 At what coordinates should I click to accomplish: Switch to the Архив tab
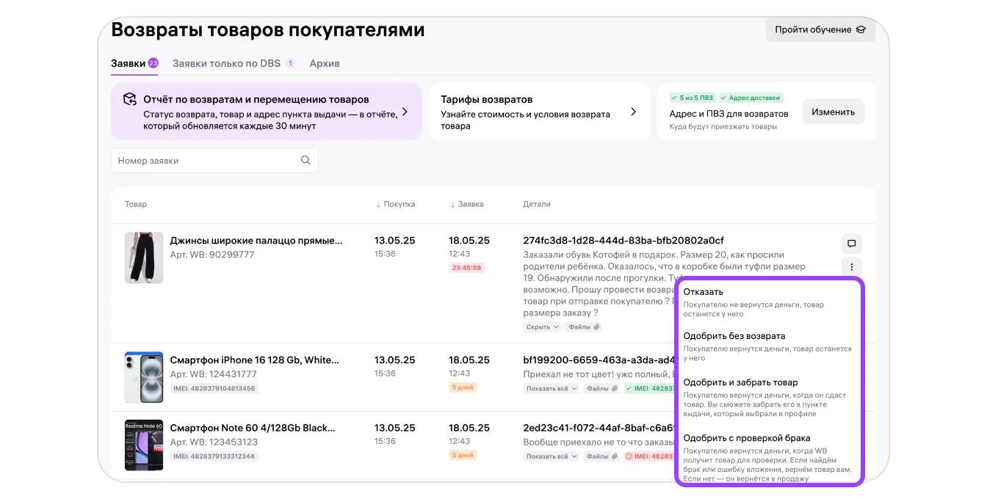point(324,64)
